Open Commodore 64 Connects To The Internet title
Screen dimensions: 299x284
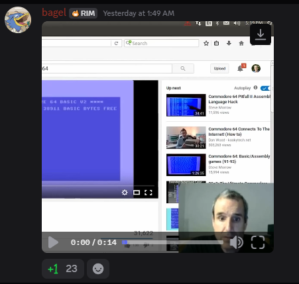239,132
